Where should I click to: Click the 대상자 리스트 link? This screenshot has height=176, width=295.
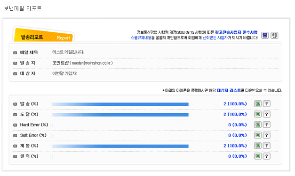(229, 90)
